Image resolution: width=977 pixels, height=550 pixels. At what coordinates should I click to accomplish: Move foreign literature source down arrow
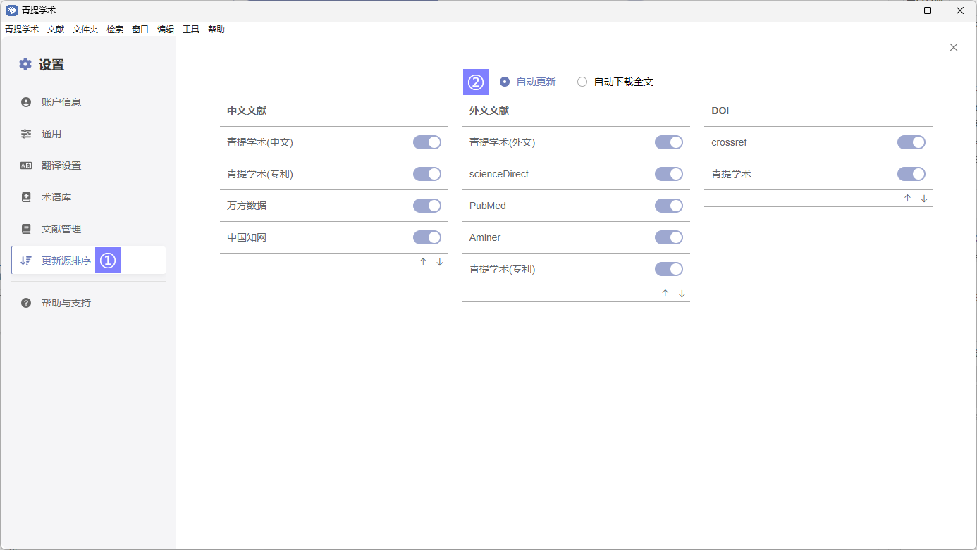pyautogui.click(x=682, y=294)
